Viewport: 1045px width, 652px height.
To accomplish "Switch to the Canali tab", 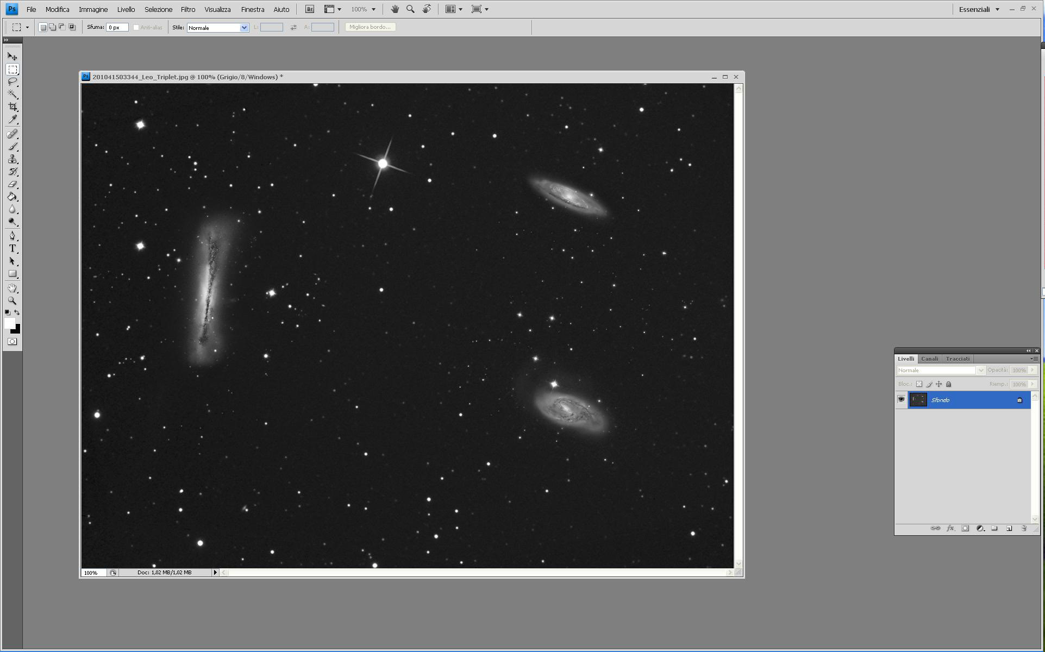I will (929, 359).
